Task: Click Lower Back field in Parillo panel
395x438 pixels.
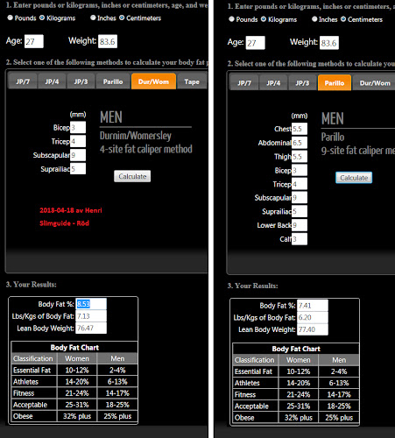Action: pos(300,225)
